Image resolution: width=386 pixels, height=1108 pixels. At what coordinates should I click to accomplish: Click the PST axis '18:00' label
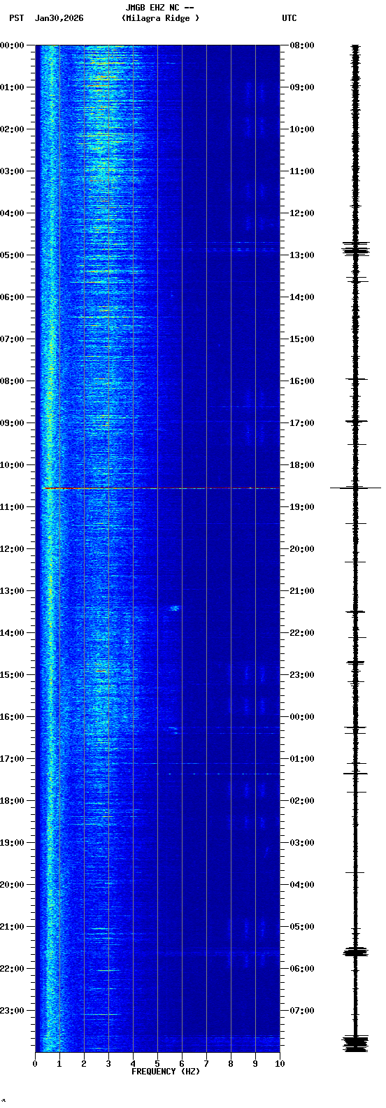point(12,801)
